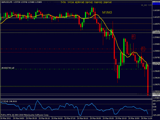160x120 pixels.
Task: Click the 28 Mar 06:50 time label
Action: coord(57,118)
